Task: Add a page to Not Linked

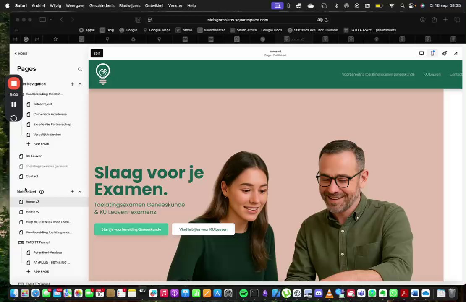Action: click(x=72, y=192)
